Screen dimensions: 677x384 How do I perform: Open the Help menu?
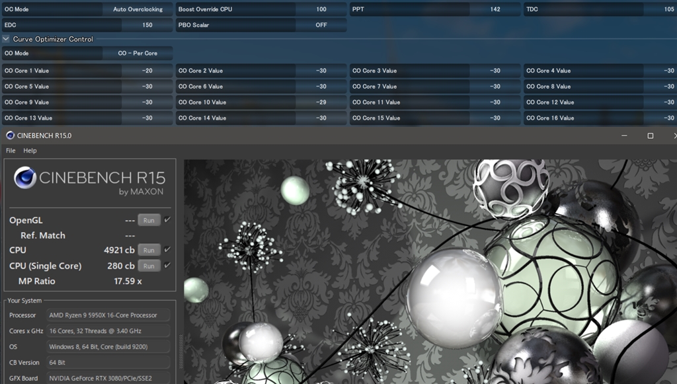[30, 151]
